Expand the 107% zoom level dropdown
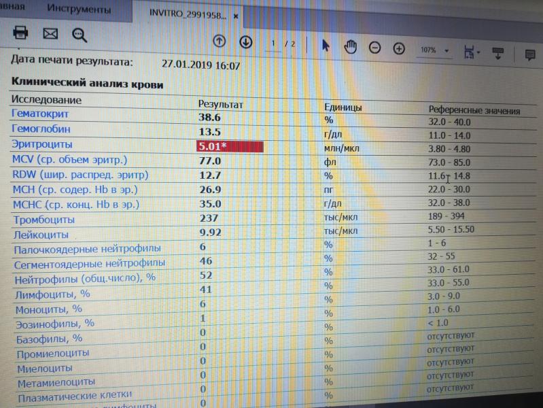Image resolution: width=543 pixels, height=408 pixels. pyautogui.click(x=446, y=51)
